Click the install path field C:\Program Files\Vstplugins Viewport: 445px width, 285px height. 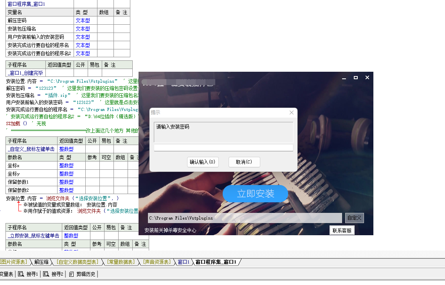245,218
